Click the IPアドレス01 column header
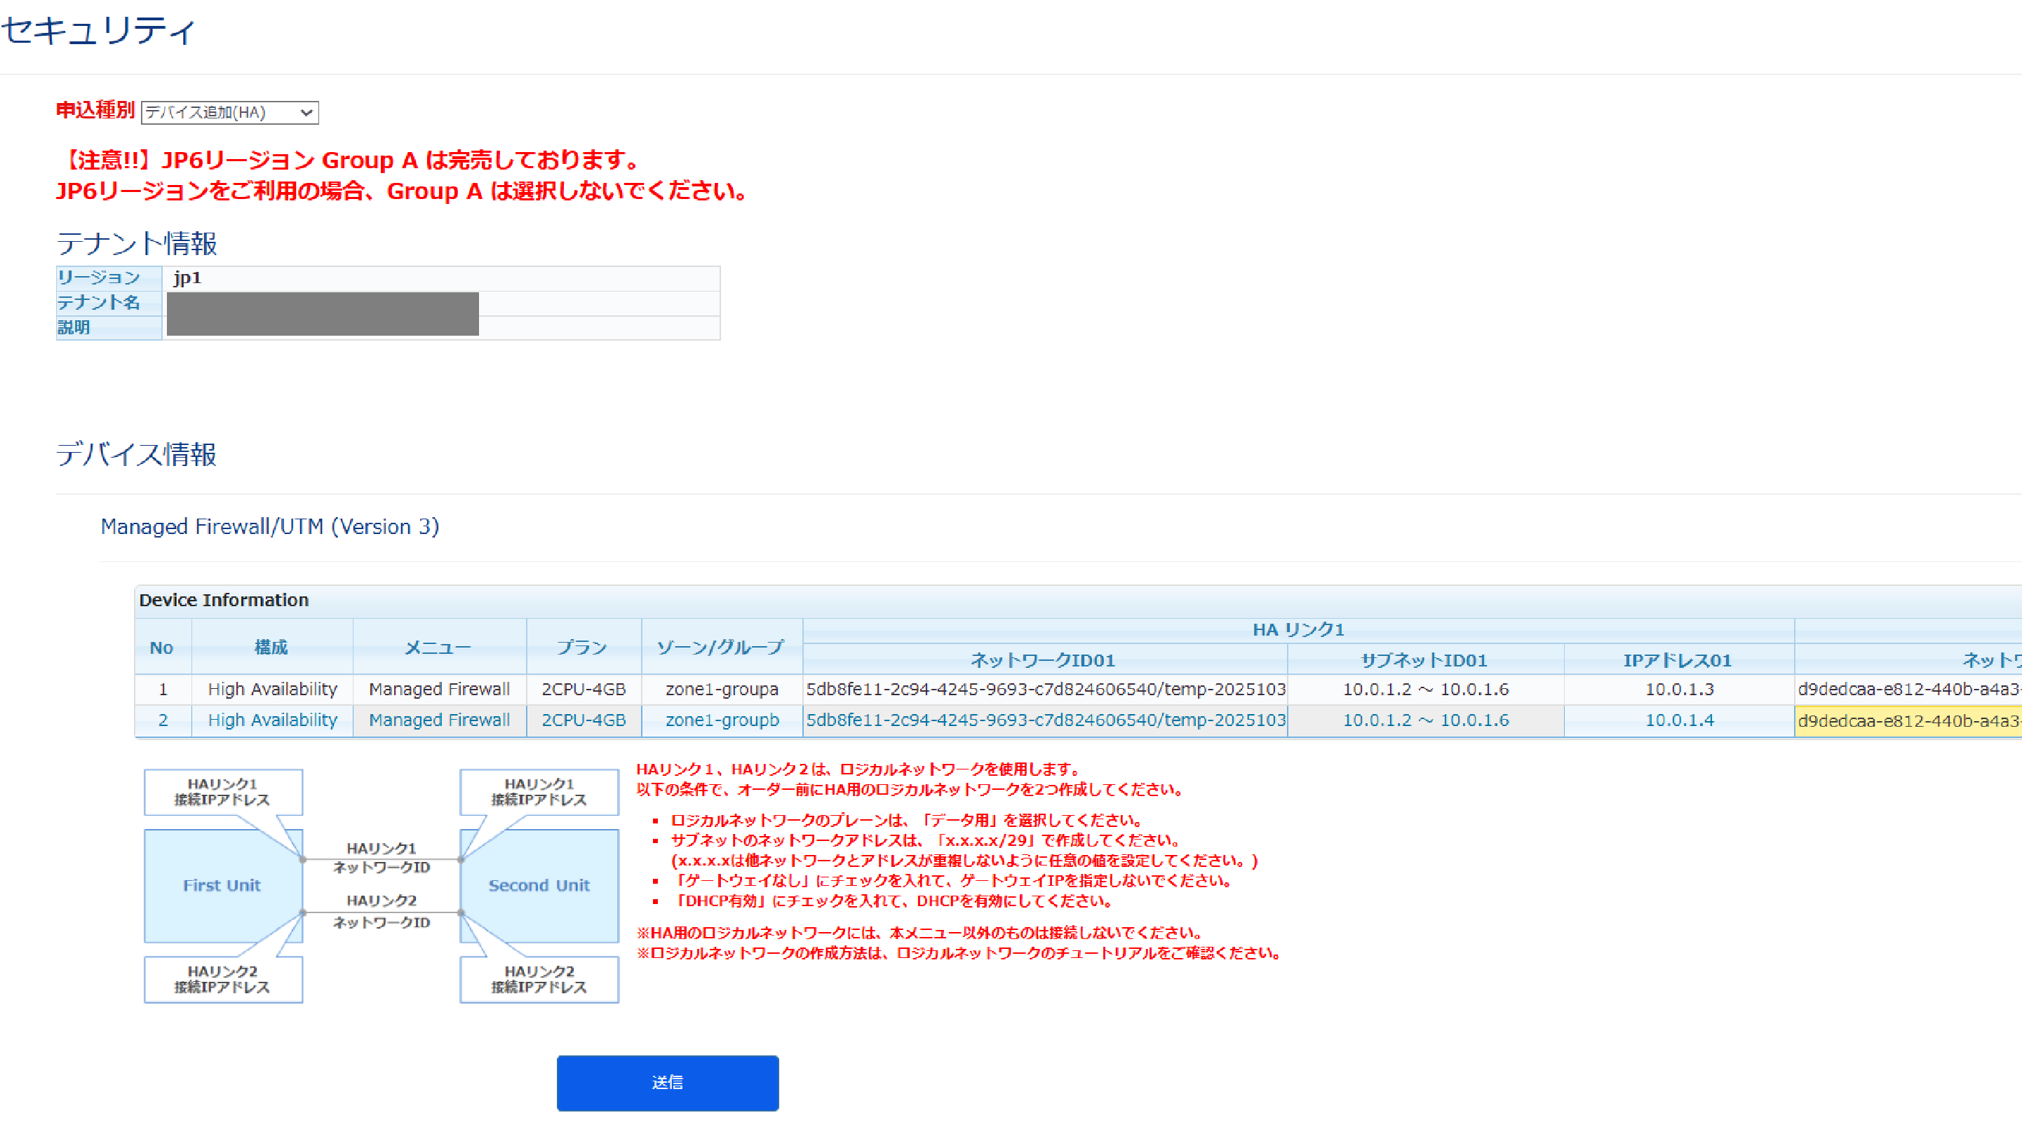This screenshot has height=1129, width=2022. [1678, 660]
